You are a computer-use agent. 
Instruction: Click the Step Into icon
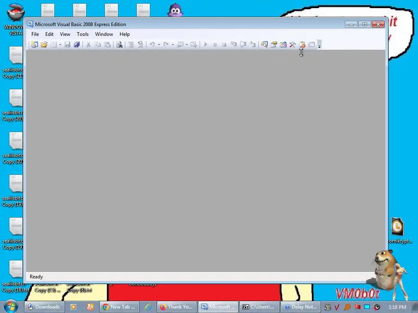coord(234,44)
